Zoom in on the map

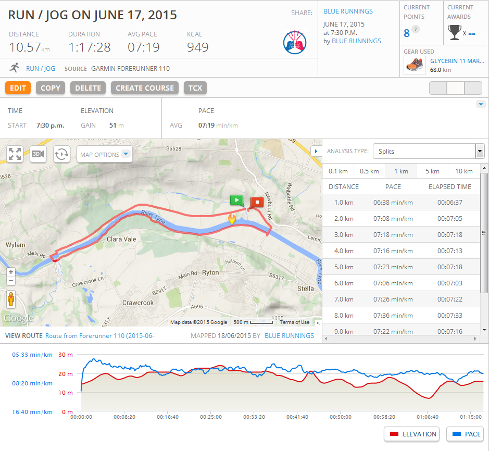coord(10,272)
